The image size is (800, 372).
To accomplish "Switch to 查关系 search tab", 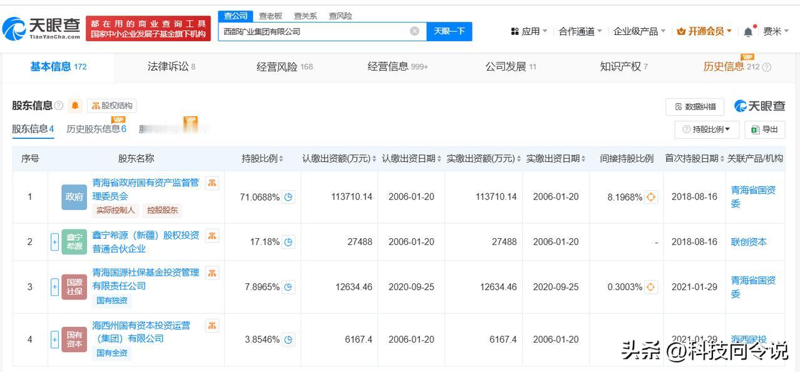I will click(x=305, y=16).
